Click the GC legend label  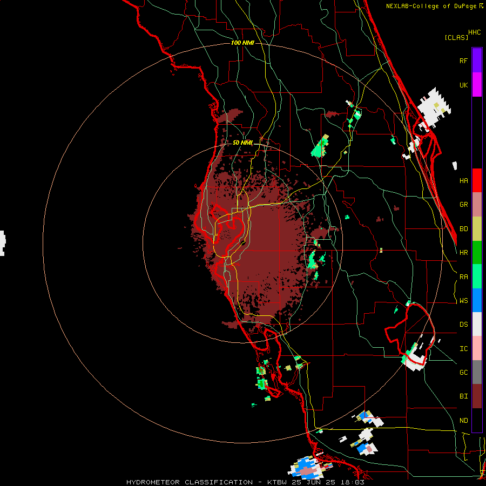tap(463, 373)
